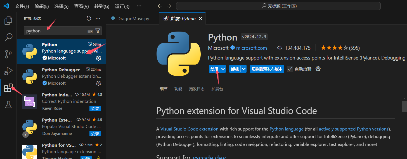Install the Python Extension Pack by Don Jayamanne
This screenshot has width=407, height=159.
(x=95, y=134)
